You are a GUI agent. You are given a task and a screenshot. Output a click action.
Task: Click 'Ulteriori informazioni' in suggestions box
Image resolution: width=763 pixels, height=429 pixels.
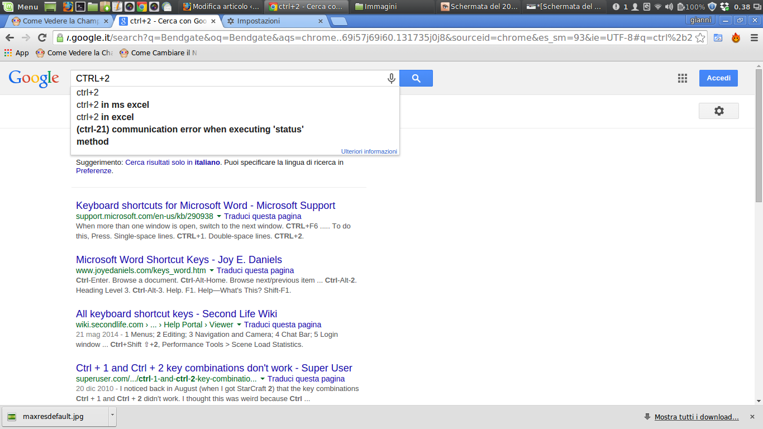pos(369,151)
